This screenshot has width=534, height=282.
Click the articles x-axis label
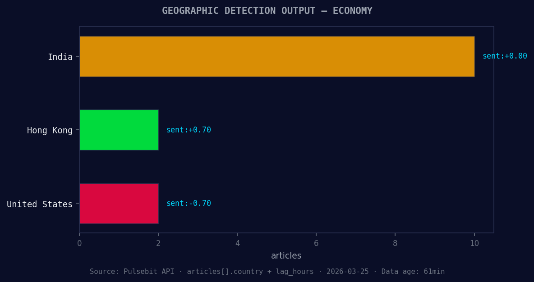click(x=286, y=255)
